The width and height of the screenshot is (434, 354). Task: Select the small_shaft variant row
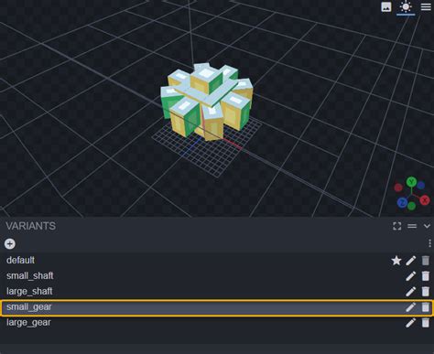217,276
